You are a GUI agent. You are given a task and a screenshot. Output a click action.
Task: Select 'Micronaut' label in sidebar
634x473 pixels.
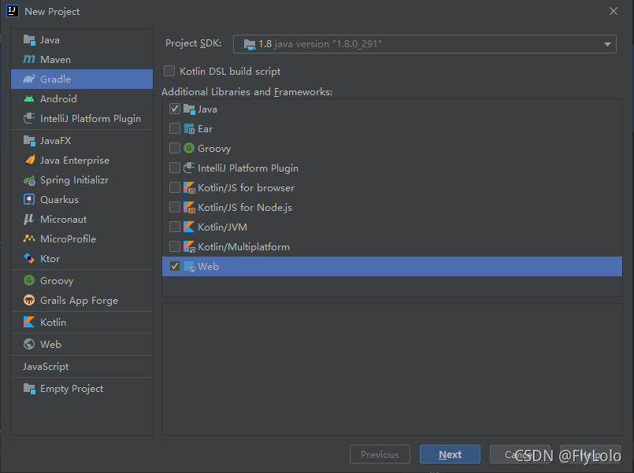64,220
